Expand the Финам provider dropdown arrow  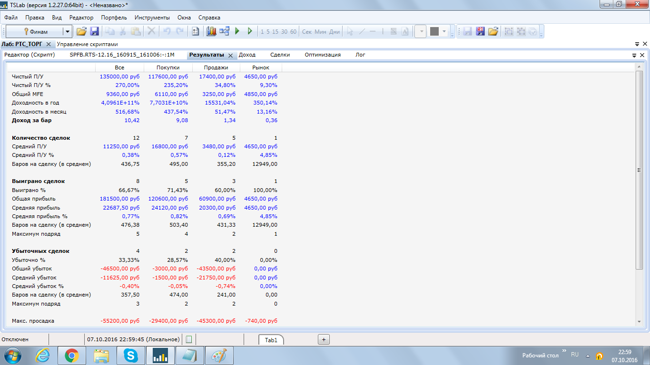pyautogui.click(x=68, y=32)
